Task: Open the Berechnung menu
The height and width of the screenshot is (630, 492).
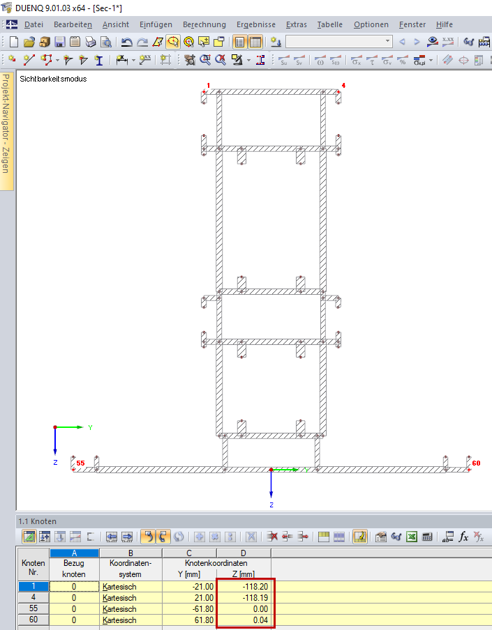Action: 204,24
